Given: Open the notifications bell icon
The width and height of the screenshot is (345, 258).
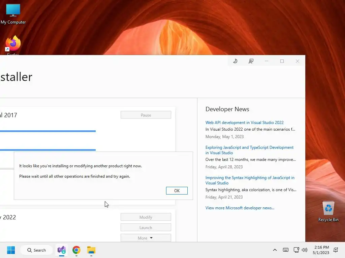Looking at the screenshot, I should coord(336,250).
